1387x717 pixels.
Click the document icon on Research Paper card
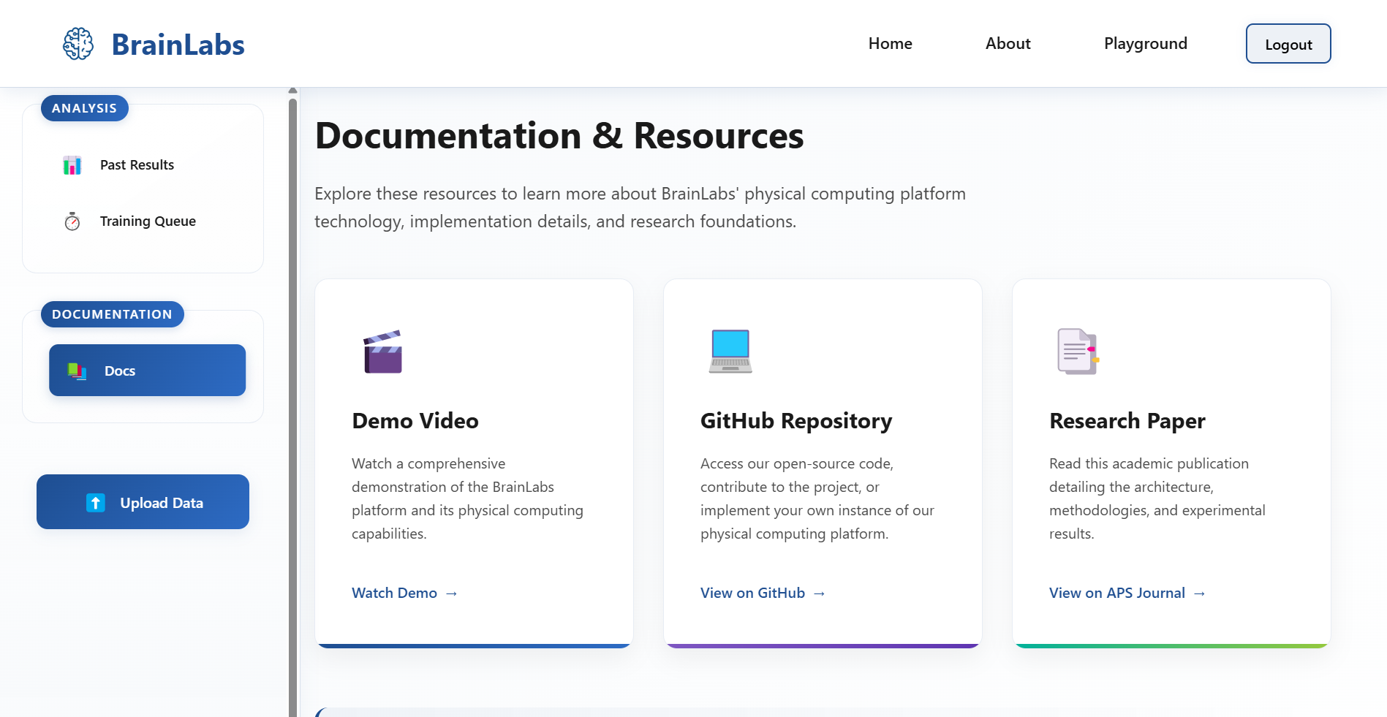tap(1078, 352)
